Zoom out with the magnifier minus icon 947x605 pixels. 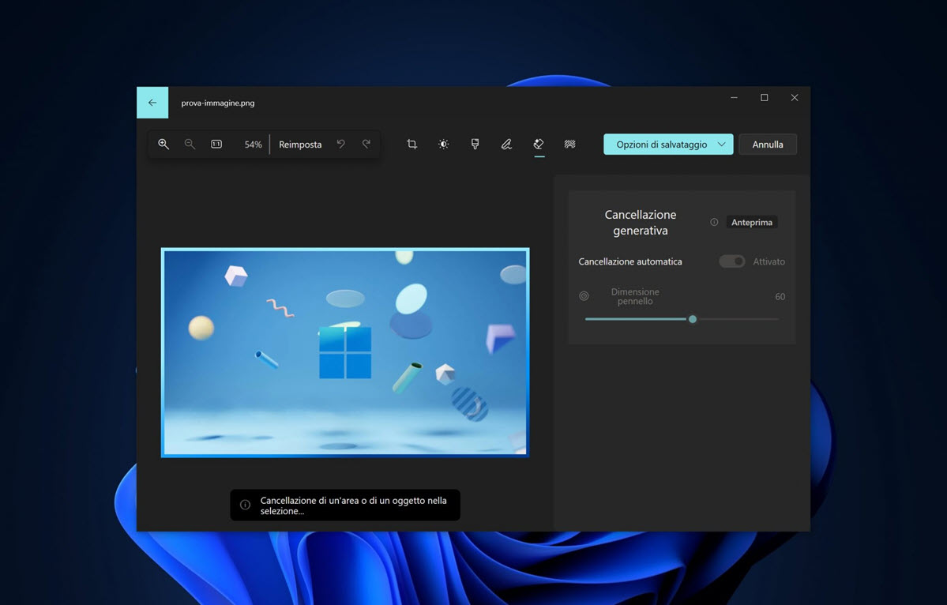[x=190, y=145]
